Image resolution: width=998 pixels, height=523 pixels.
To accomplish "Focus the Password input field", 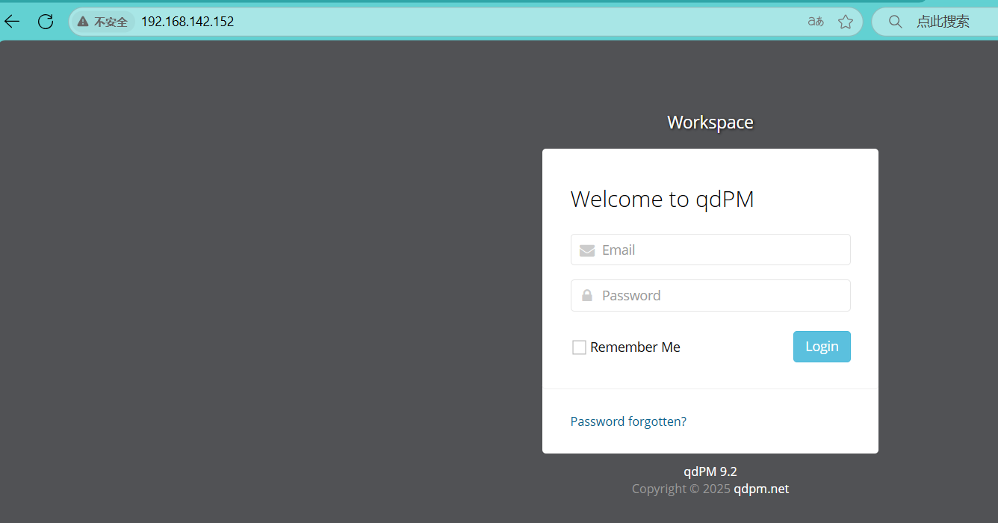I will 710,295.
